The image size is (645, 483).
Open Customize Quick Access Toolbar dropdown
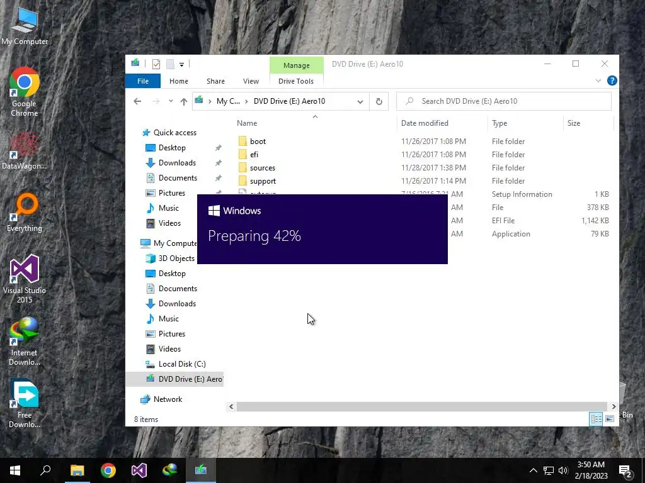pyautogui.click(x=181, y=65)
